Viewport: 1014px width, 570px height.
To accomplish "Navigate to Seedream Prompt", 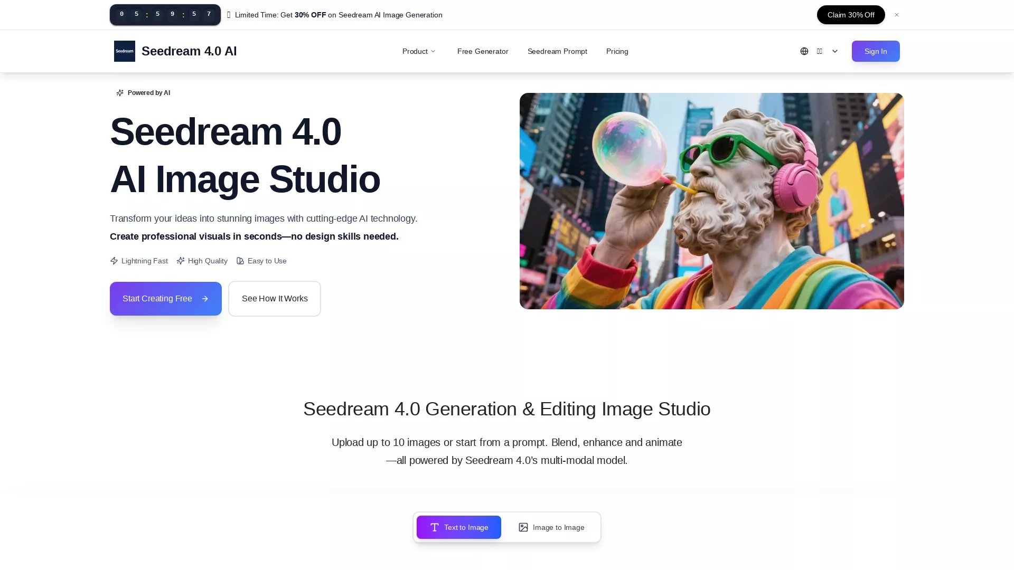I will point(557,51).
